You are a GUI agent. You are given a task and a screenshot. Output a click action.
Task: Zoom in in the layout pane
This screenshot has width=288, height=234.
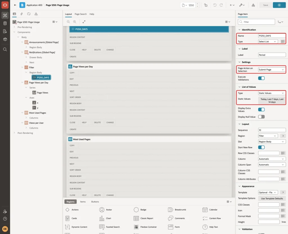click(75, 22)
